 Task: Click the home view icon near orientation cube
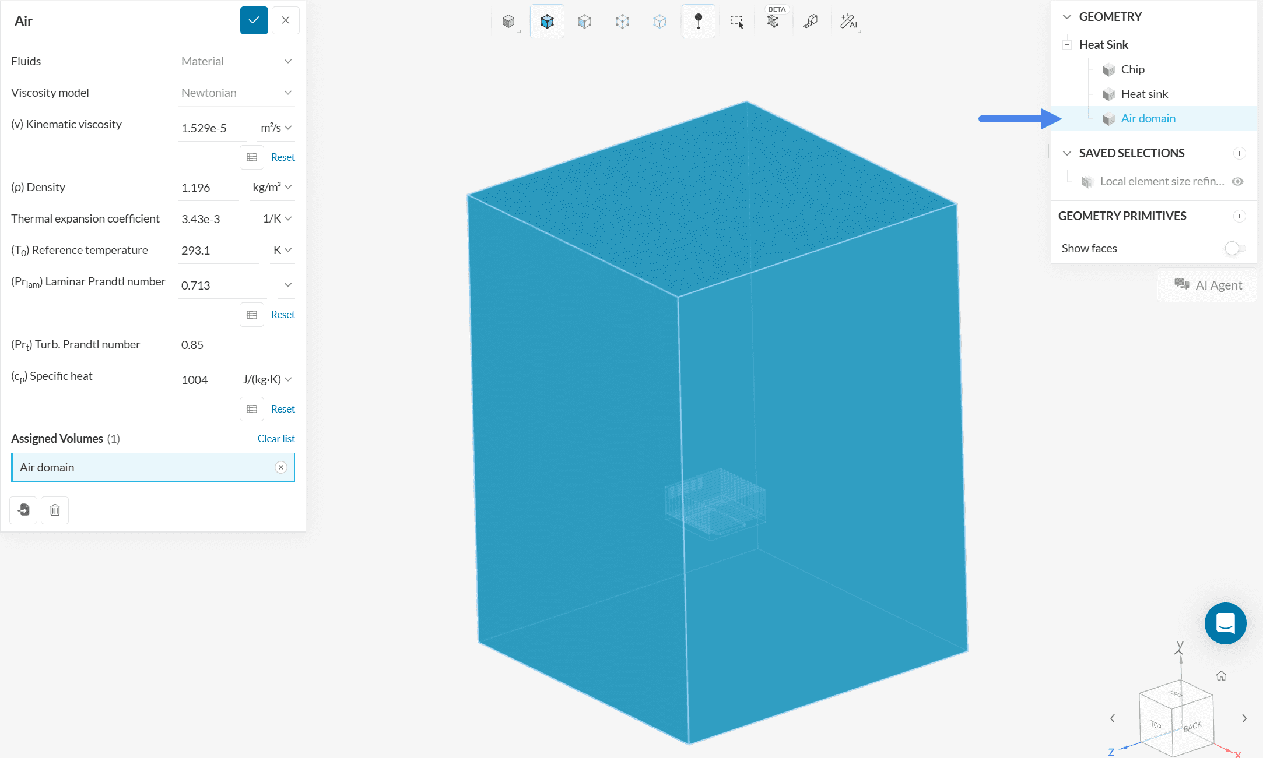coord(1221,676)
